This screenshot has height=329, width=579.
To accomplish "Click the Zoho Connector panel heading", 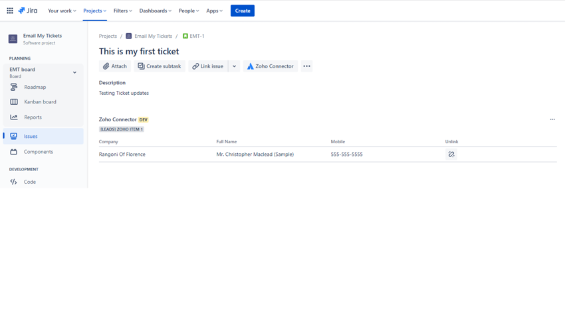I will coord(118,119).
